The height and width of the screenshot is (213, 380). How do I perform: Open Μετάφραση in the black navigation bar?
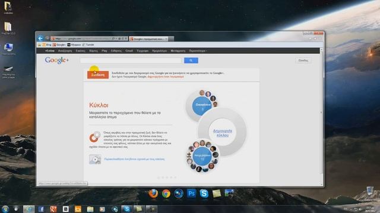[x=178, y=51]
